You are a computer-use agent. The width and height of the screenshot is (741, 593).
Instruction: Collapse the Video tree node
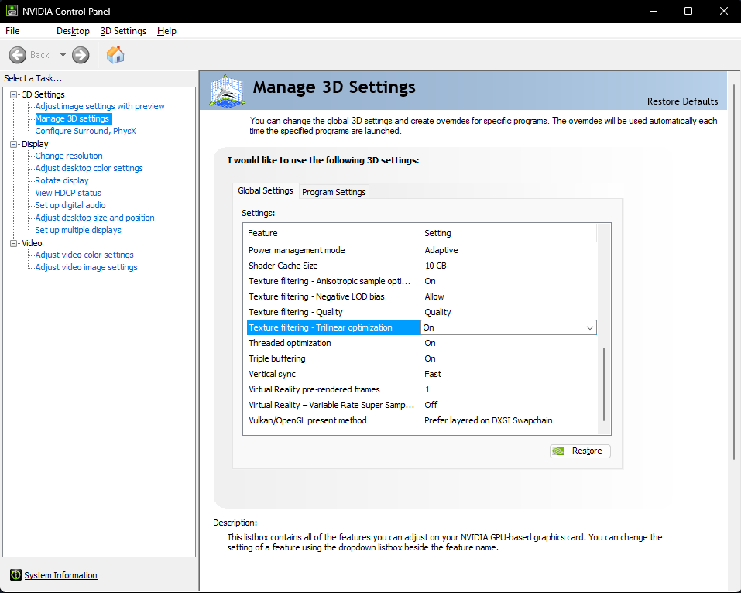point(14,243)
